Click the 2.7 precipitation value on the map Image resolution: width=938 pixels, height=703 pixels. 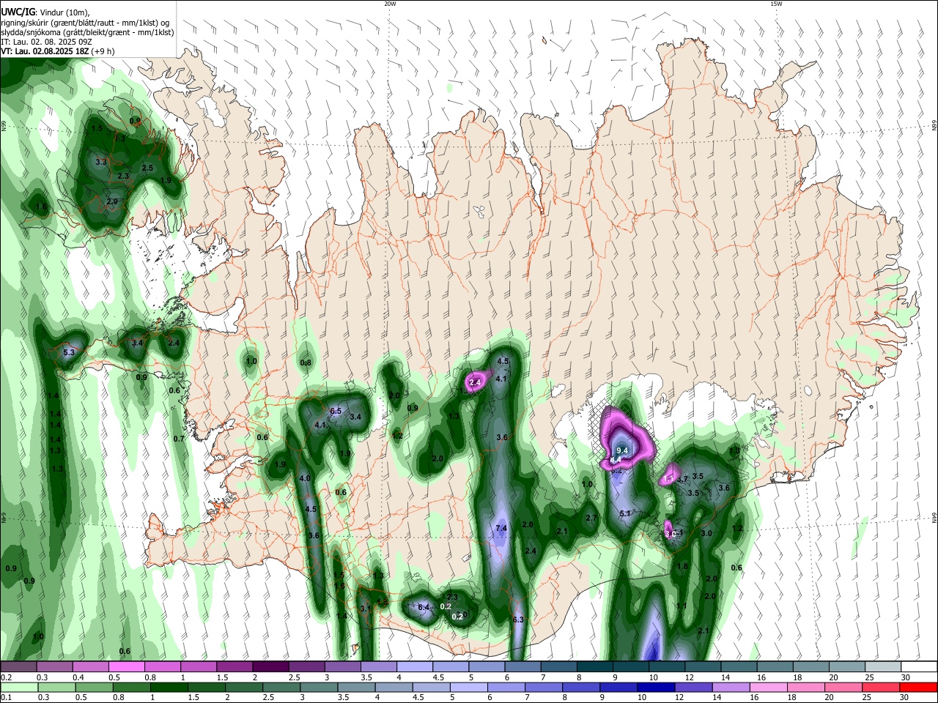pos(591,518)
